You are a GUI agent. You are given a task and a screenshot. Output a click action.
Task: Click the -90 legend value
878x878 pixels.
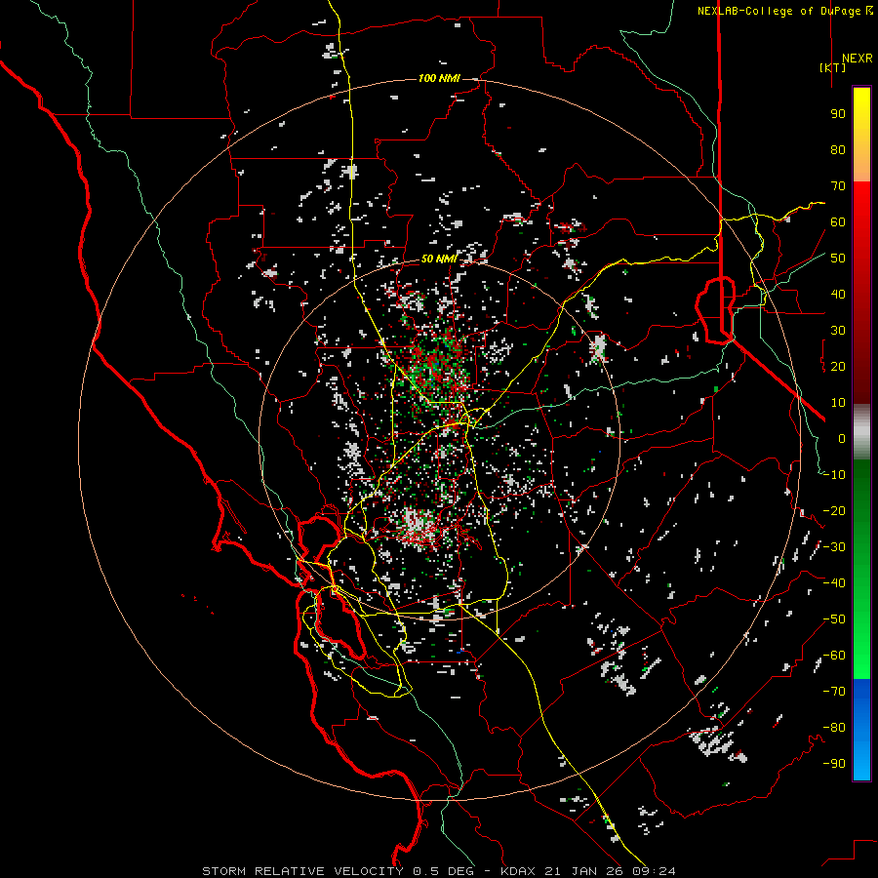[834, 764]
